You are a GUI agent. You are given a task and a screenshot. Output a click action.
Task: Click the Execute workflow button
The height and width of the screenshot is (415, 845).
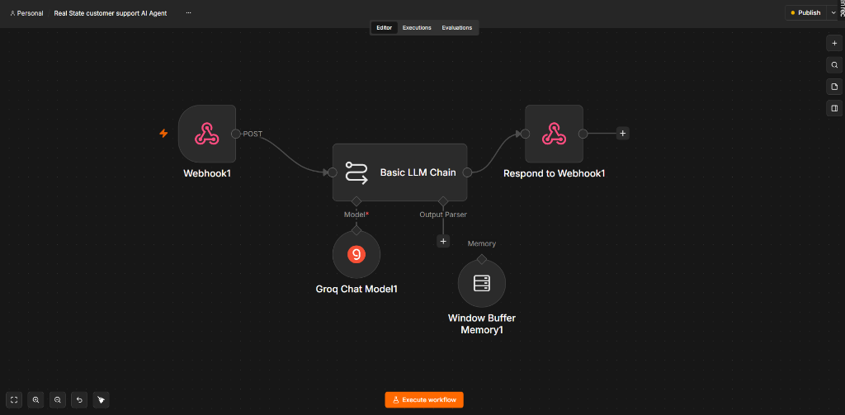424,400
